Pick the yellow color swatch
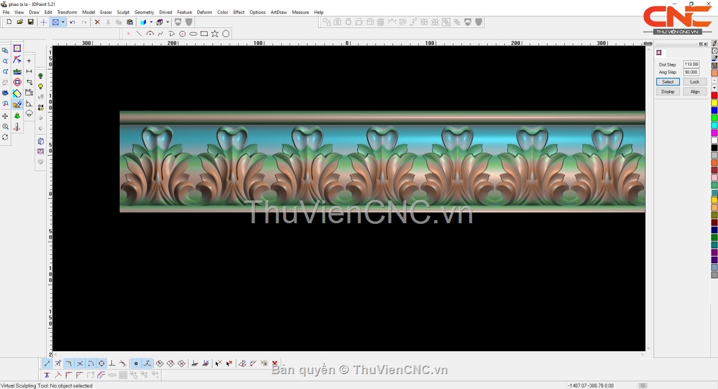 pyautogui.click(x=714, y=103)
